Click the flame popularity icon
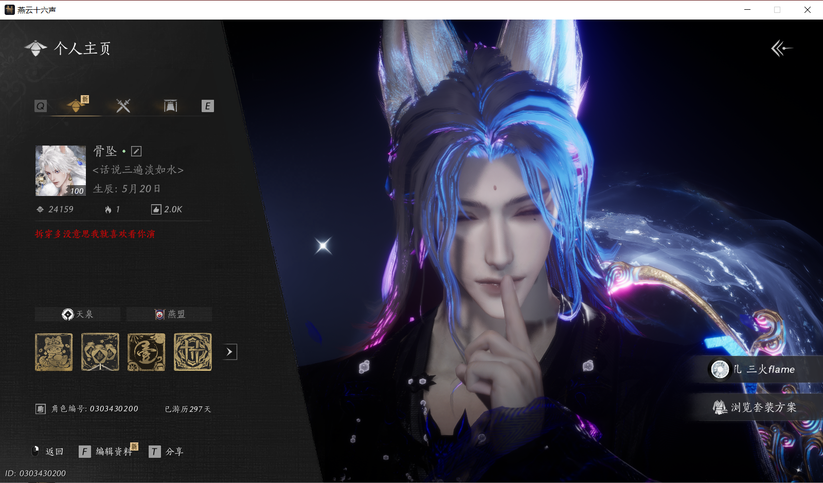The height and width of the screenshot is (483, 823). pyautogui.click(x=108, y=209)
